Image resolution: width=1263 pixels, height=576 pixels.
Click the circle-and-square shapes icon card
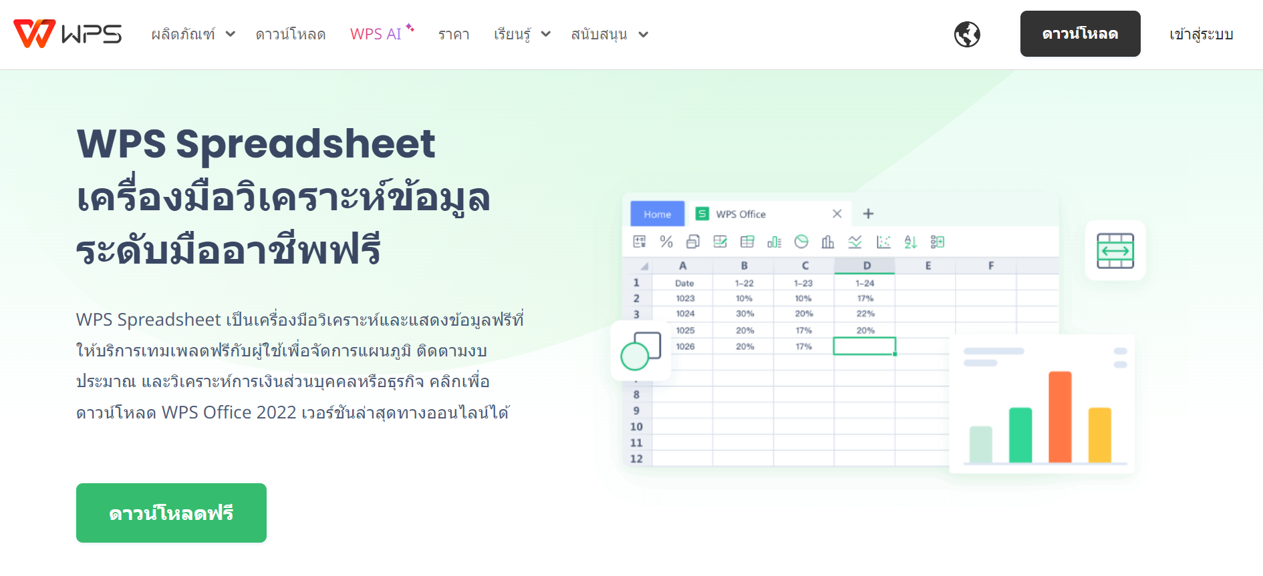tap(641, 350)
